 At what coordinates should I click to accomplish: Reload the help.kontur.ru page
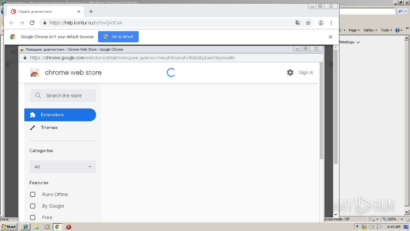[32, 23]
